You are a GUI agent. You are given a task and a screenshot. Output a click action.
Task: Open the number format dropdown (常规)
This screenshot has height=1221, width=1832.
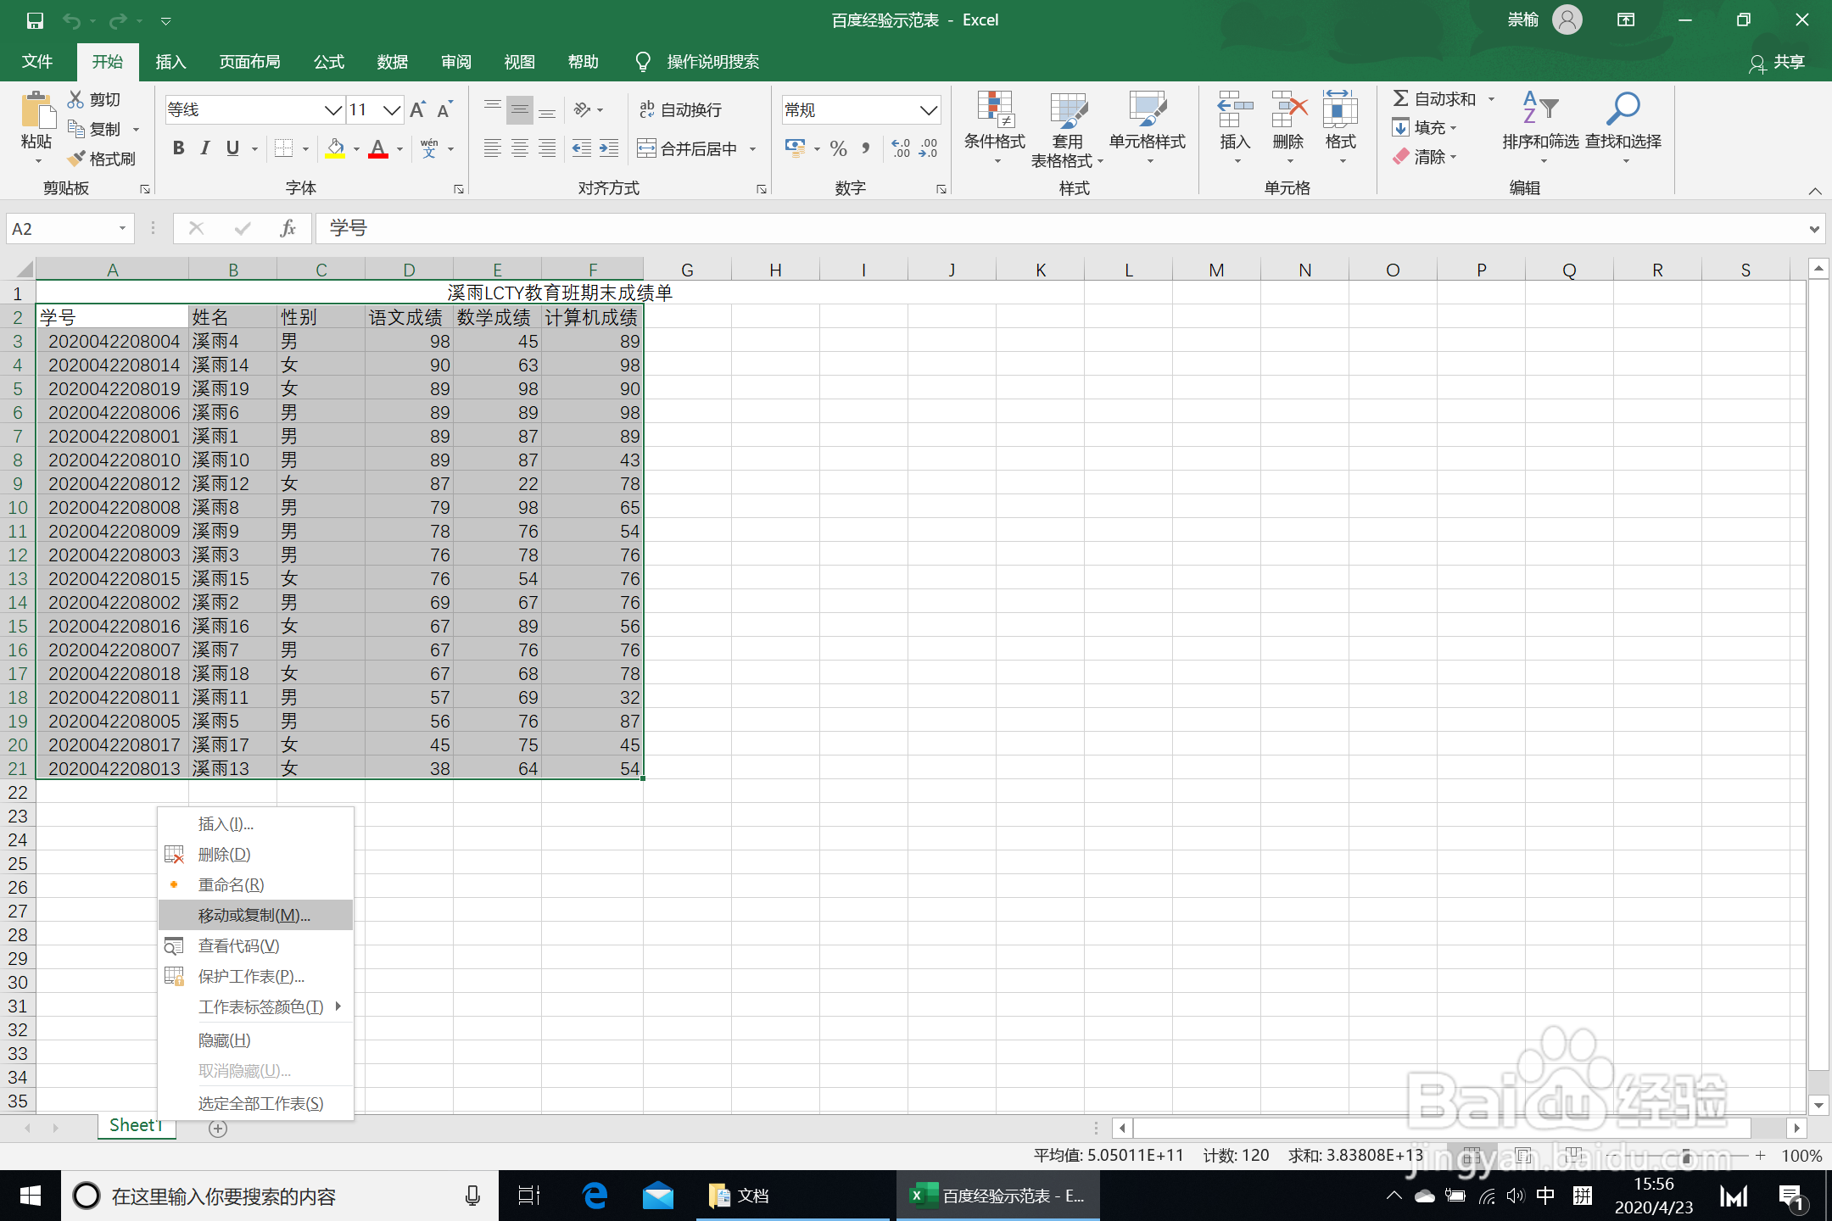point(928,110)
